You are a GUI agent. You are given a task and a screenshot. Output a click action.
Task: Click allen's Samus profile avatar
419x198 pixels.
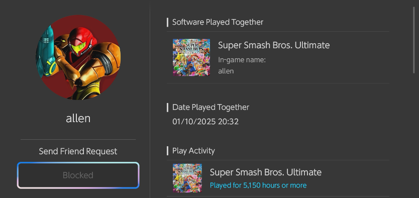pos(78,57)
